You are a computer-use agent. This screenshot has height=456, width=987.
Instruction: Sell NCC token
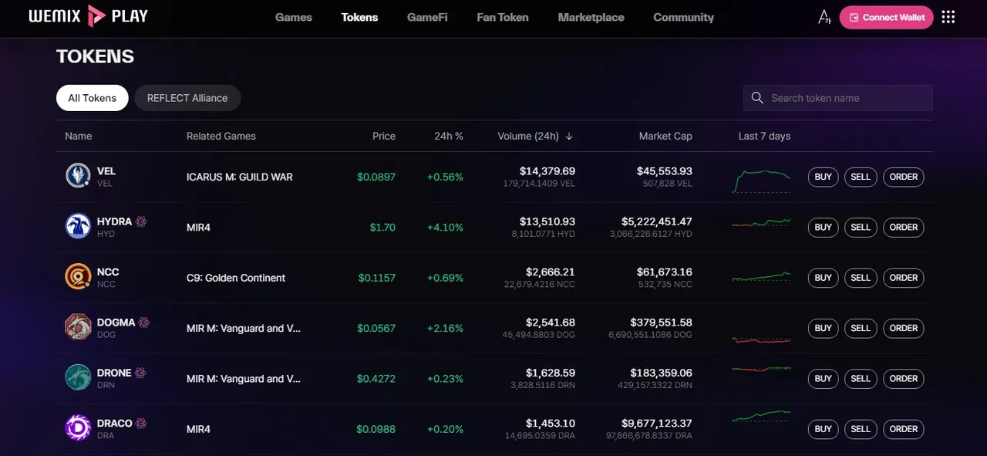(861, 278)
